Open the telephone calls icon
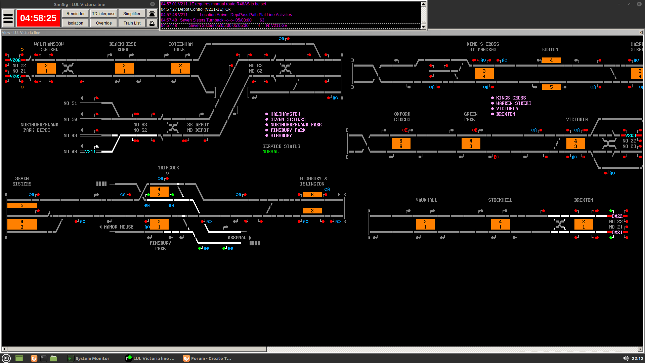Image resolution: width=645 pixels, height=363 pixels. click(x=152, y=14)
